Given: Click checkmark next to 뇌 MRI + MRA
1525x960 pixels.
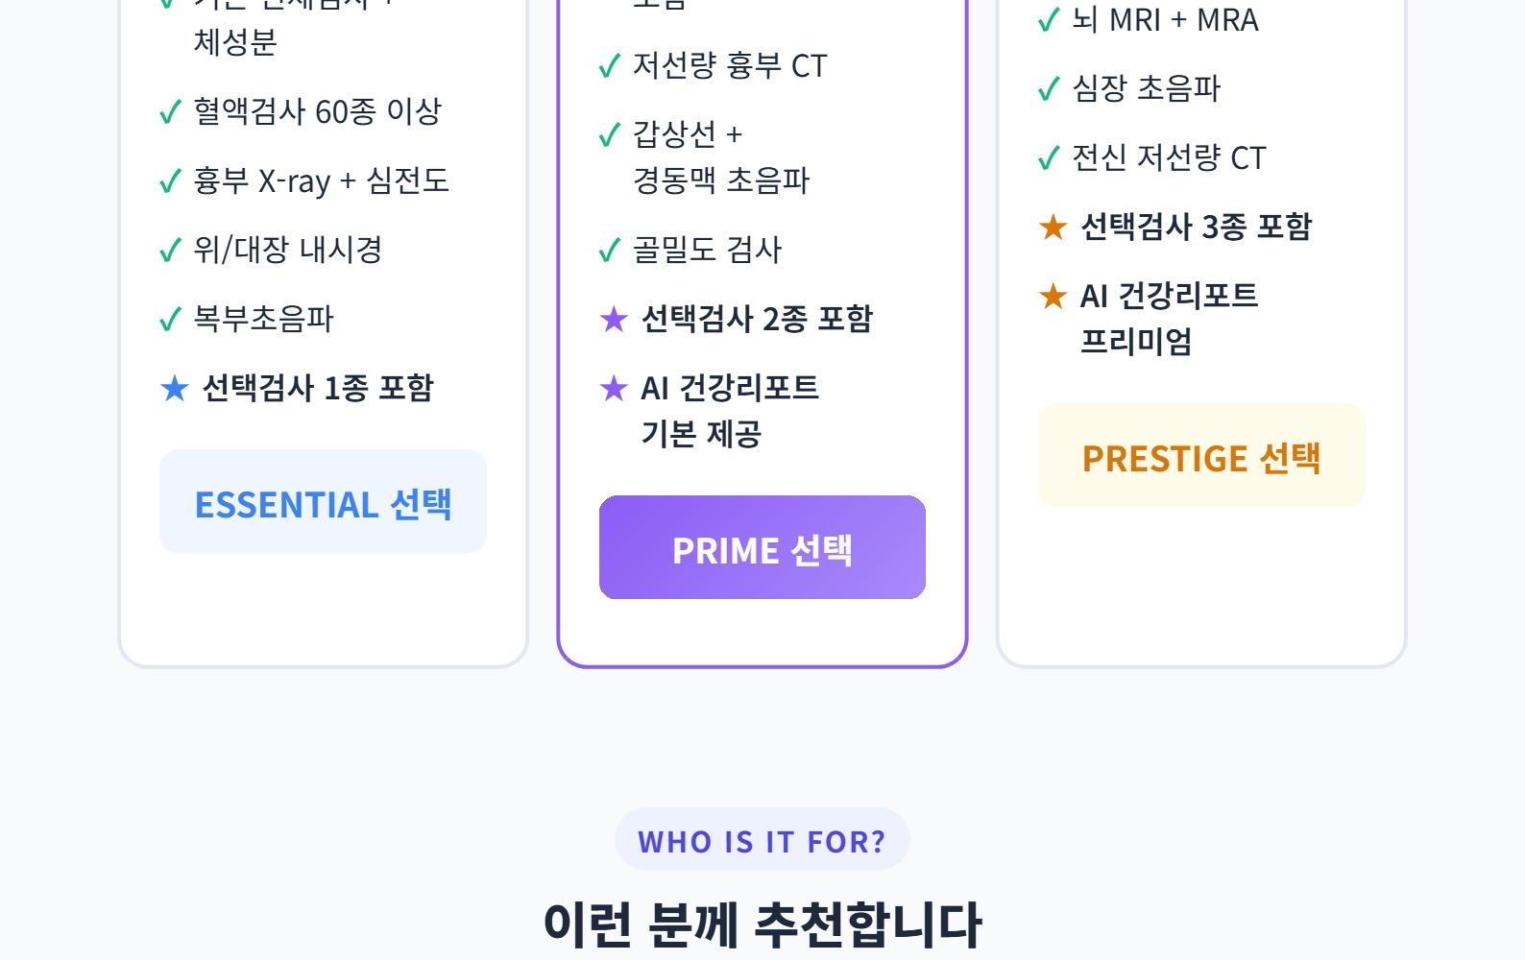Looking at the screenshot, I should point(1049,20).
